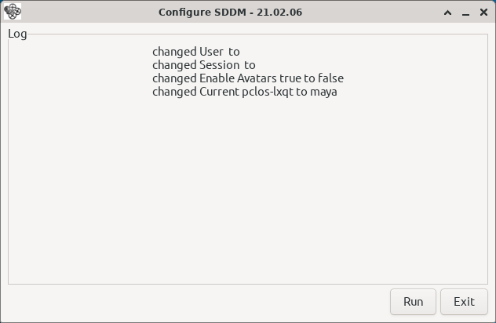Click the SDDM application icon in title bar

13,12
